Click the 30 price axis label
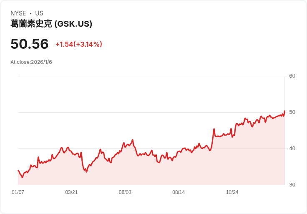This screenshot has height=214, width=307. pos(292,185)
